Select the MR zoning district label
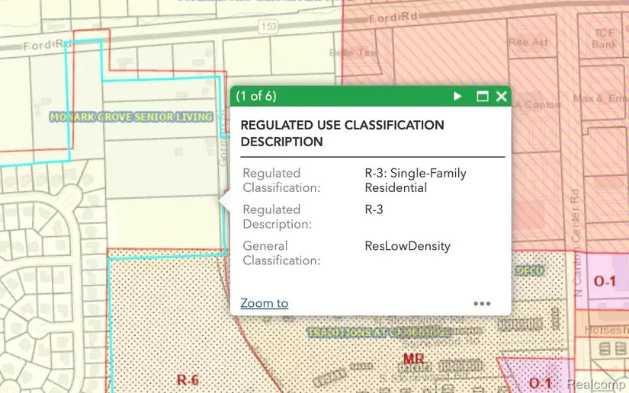629x393 pixels. [x=414, y=358]
